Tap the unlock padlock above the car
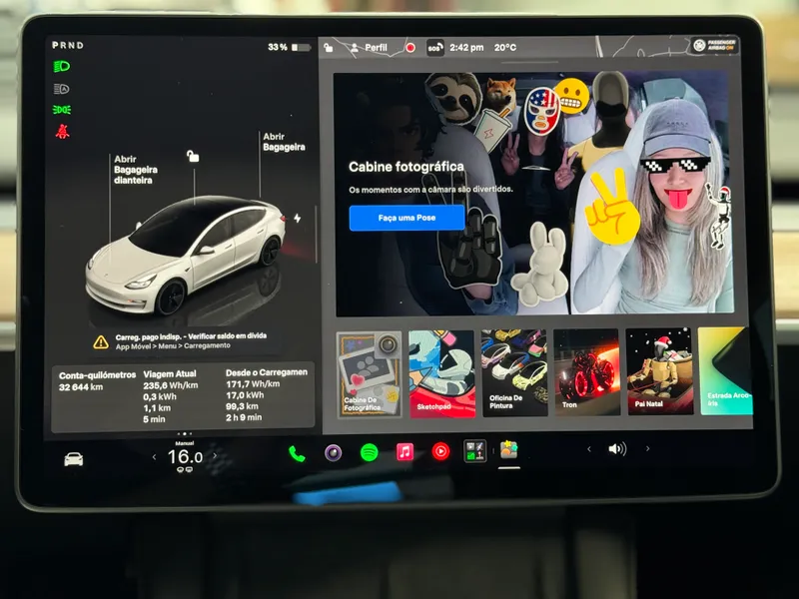The height and width of the screenshot is (599, 799). tap(193, 157)
